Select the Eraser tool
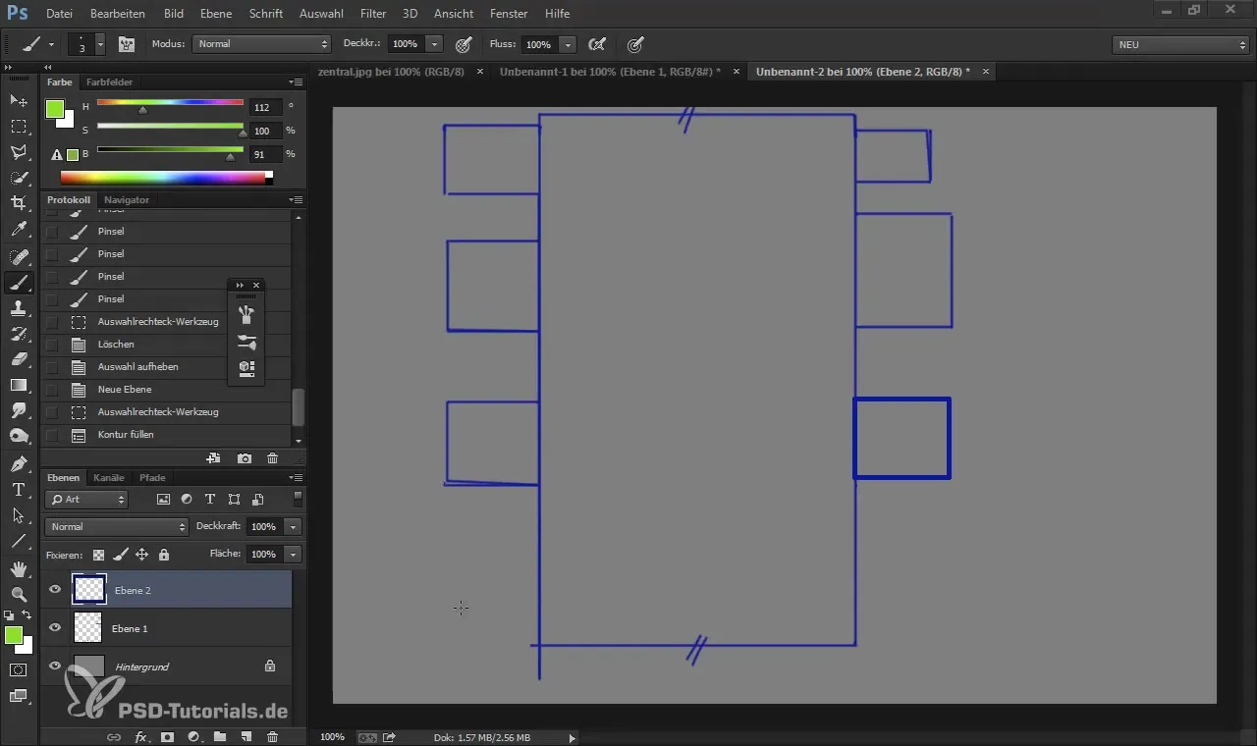The width and height of the screenshot is (1257, 746). point(18,359)
